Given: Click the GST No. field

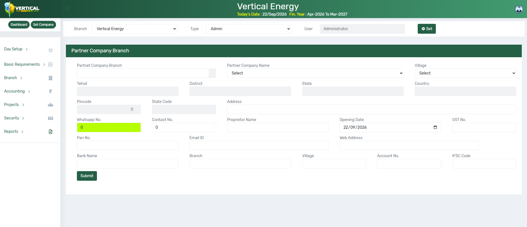Looking at the screenshot, I should 484,127.
